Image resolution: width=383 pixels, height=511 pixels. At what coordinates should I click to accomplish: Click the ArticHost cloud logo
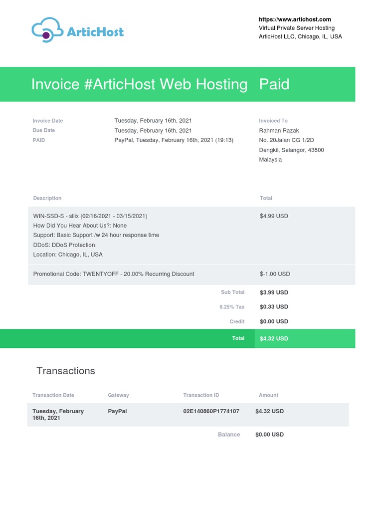[x=77, y=31]
